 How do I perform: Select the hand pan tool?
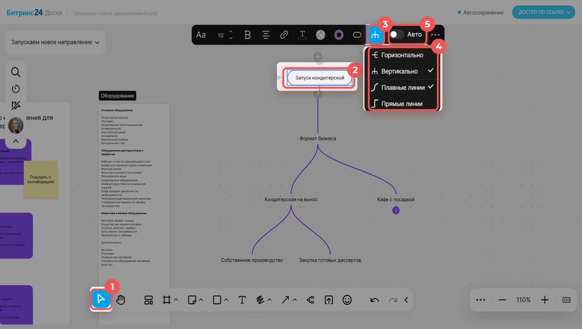tap(121, 300)
